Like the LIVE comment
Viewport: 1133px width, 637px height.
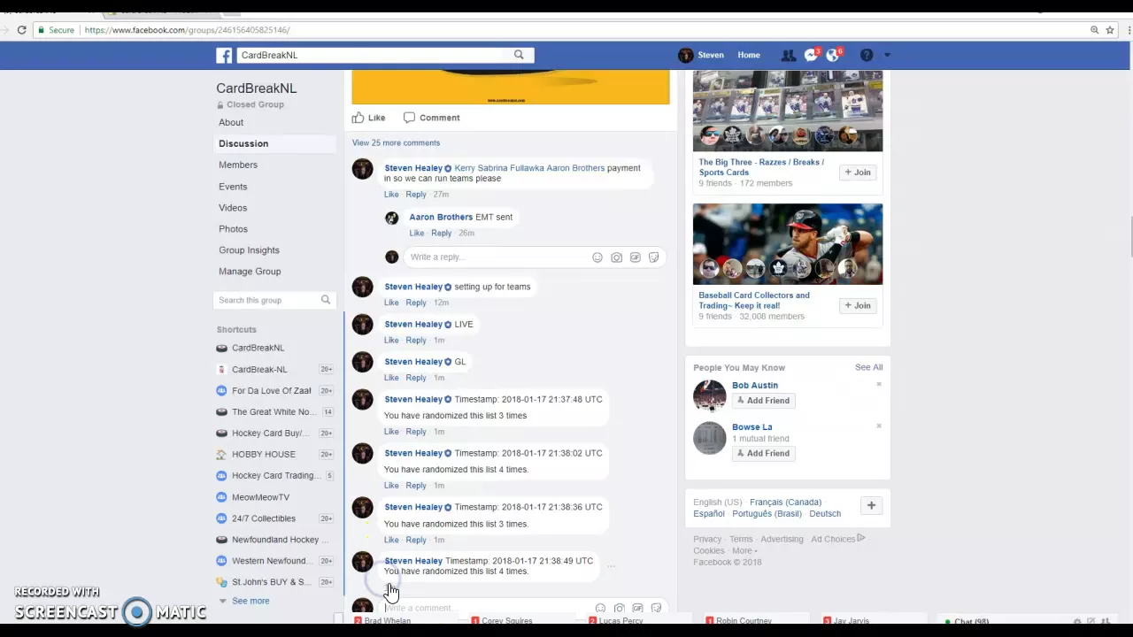click(x=391, y=340)
